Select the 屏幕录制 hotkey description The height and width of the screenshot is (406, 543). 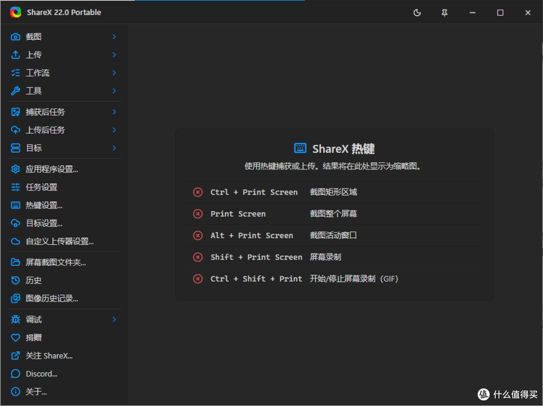point(325,257)
